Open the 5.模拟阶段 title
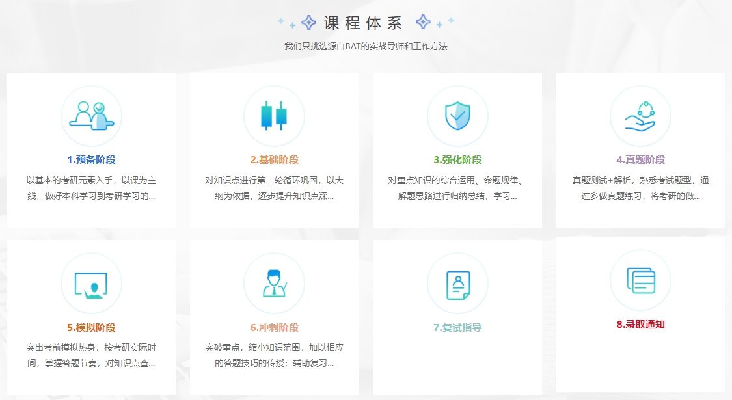Viewport: 732px width, 400px height. click(x=91, y=328)
